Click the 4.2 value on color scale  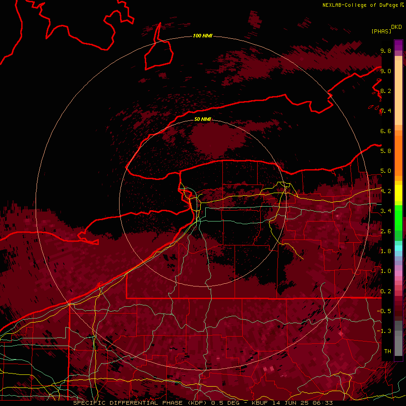[x=386, y=191]
